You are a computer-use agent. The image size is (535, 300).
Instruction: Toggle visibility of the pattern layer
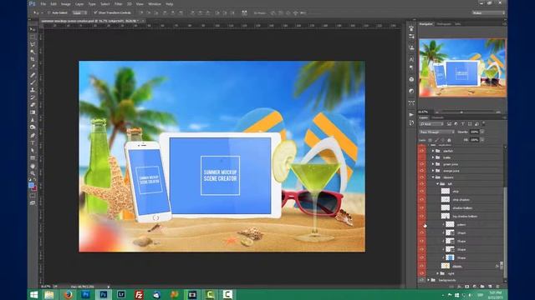[x=422, y=224]
